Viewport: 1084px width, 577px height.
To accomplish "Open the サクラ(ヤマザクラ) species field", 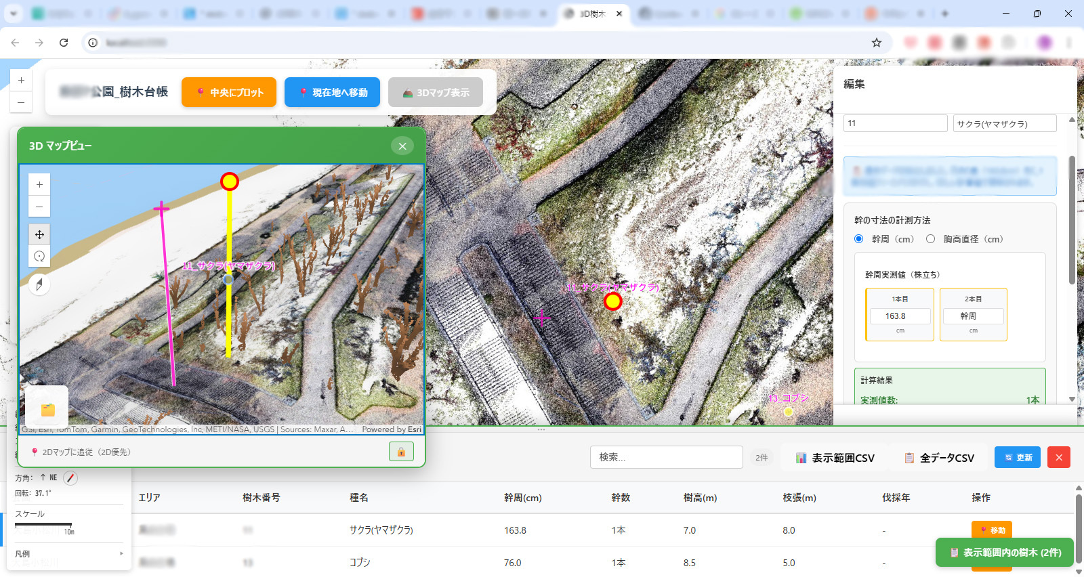I will (x=1004, y=124).
